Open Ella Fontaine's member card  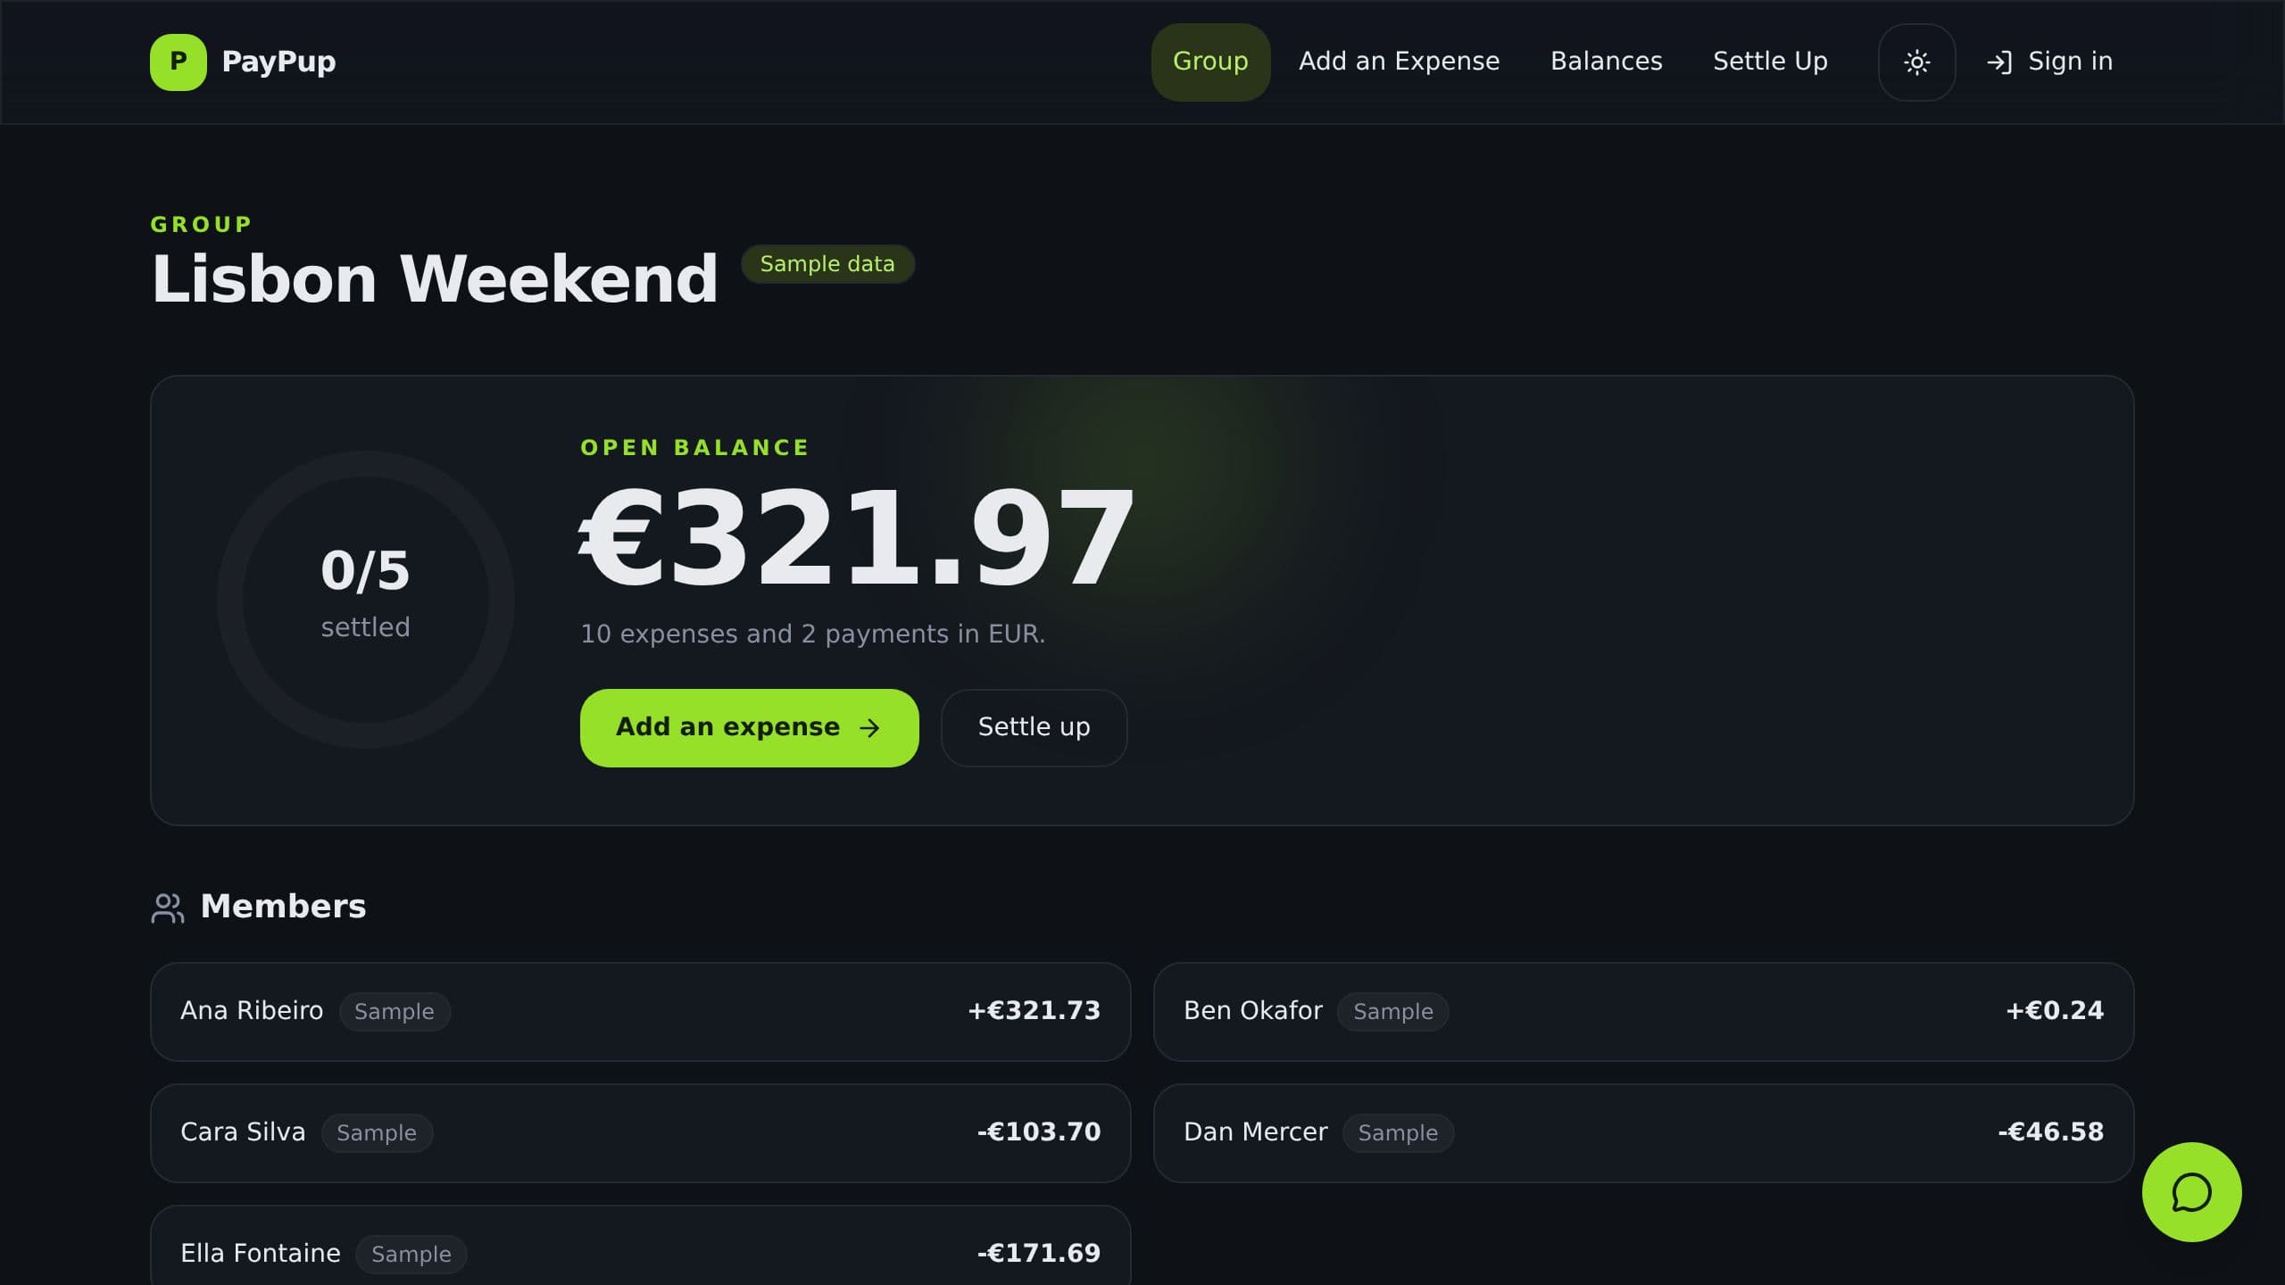coord(640,1248)
